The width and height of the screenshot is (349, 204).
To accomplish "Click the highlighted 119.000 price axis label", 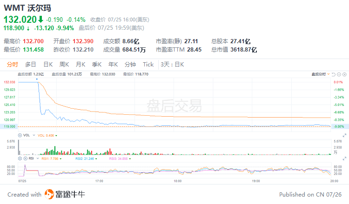I will (9, 126).
